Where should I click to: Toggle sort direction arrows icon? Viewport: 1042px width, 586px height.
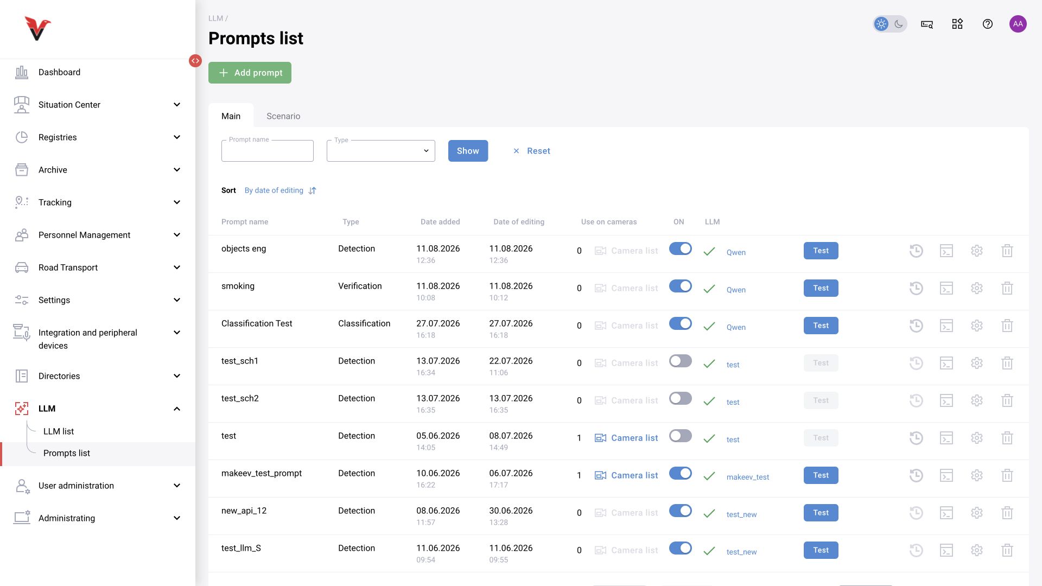313,190
